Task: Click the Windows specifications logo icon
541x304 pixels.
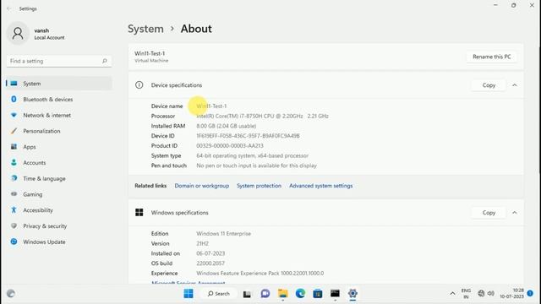Action: 139,212
